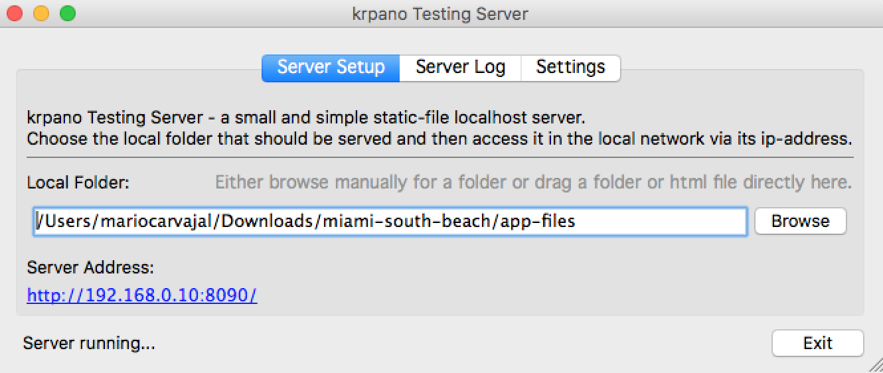The width and height of the screenshot is (883, 373).
Task: Click the 'Either browse manually' hint text
Action: click(x=533, y=182)
